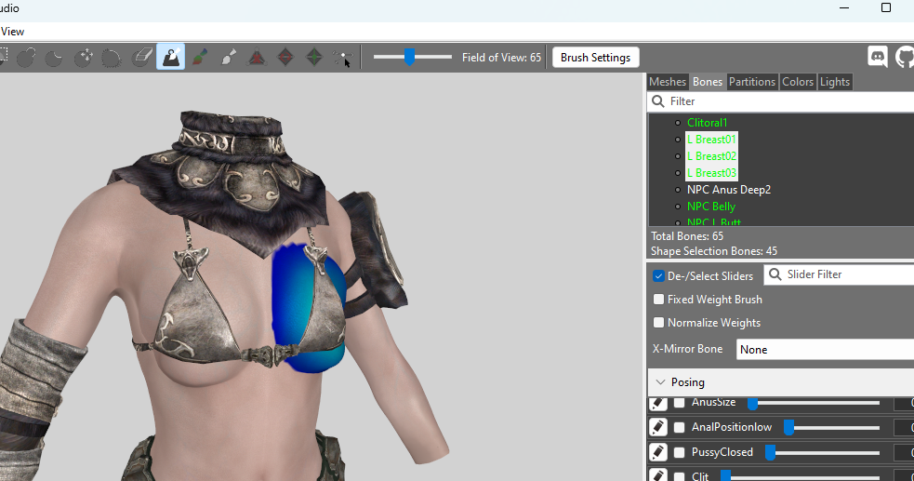Select the L Breast01 bone
Viewport: 914px width, 481px height.
pos(711,140)
